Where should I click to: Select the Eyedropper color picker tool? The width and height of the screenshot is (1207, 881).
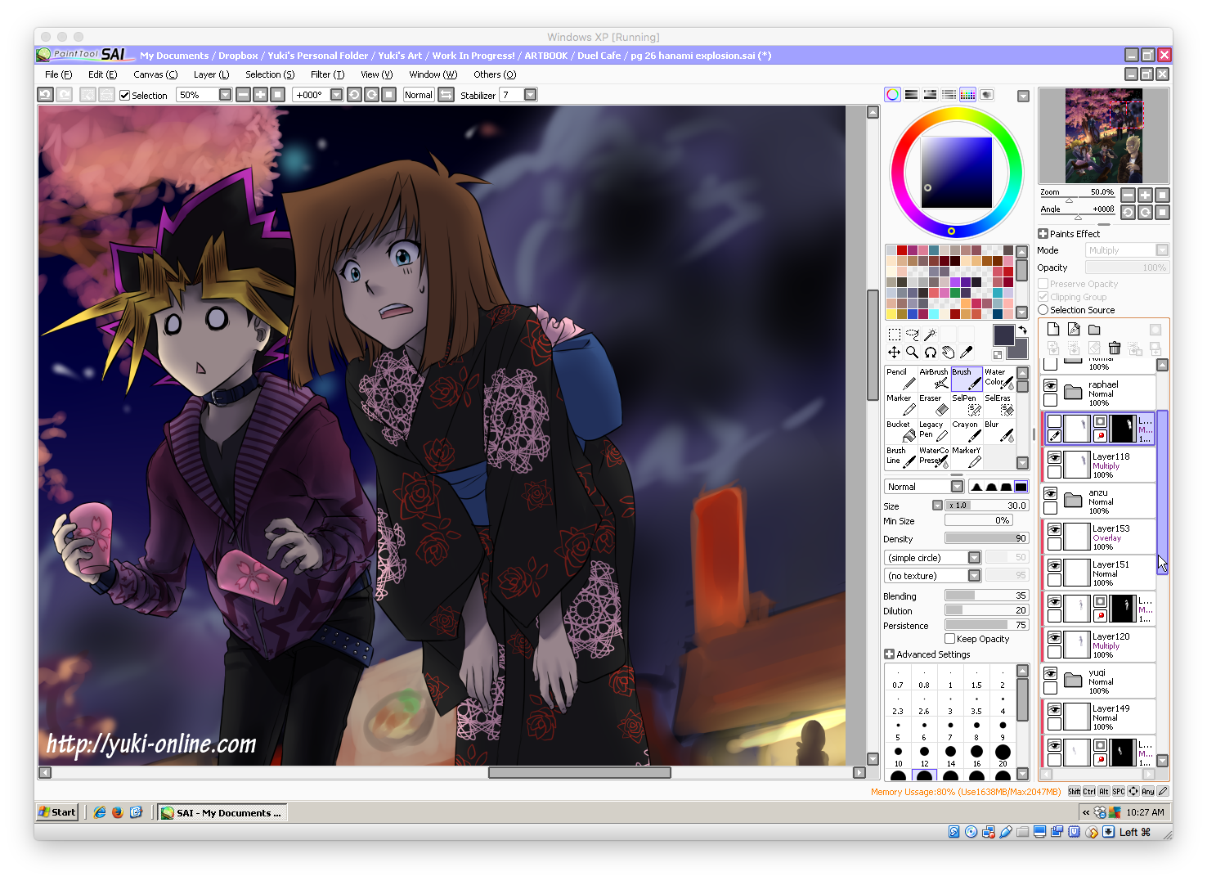point(966,353)
